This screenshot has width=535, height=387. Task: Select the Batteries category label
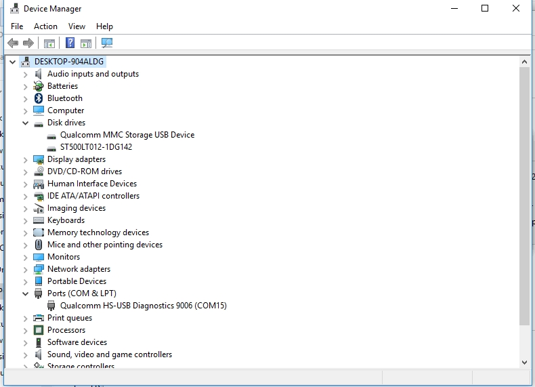[62, 86]
